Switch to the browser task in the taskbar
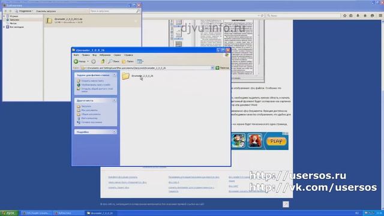Viewport: 384px width, 216px height. pos(37,213)
